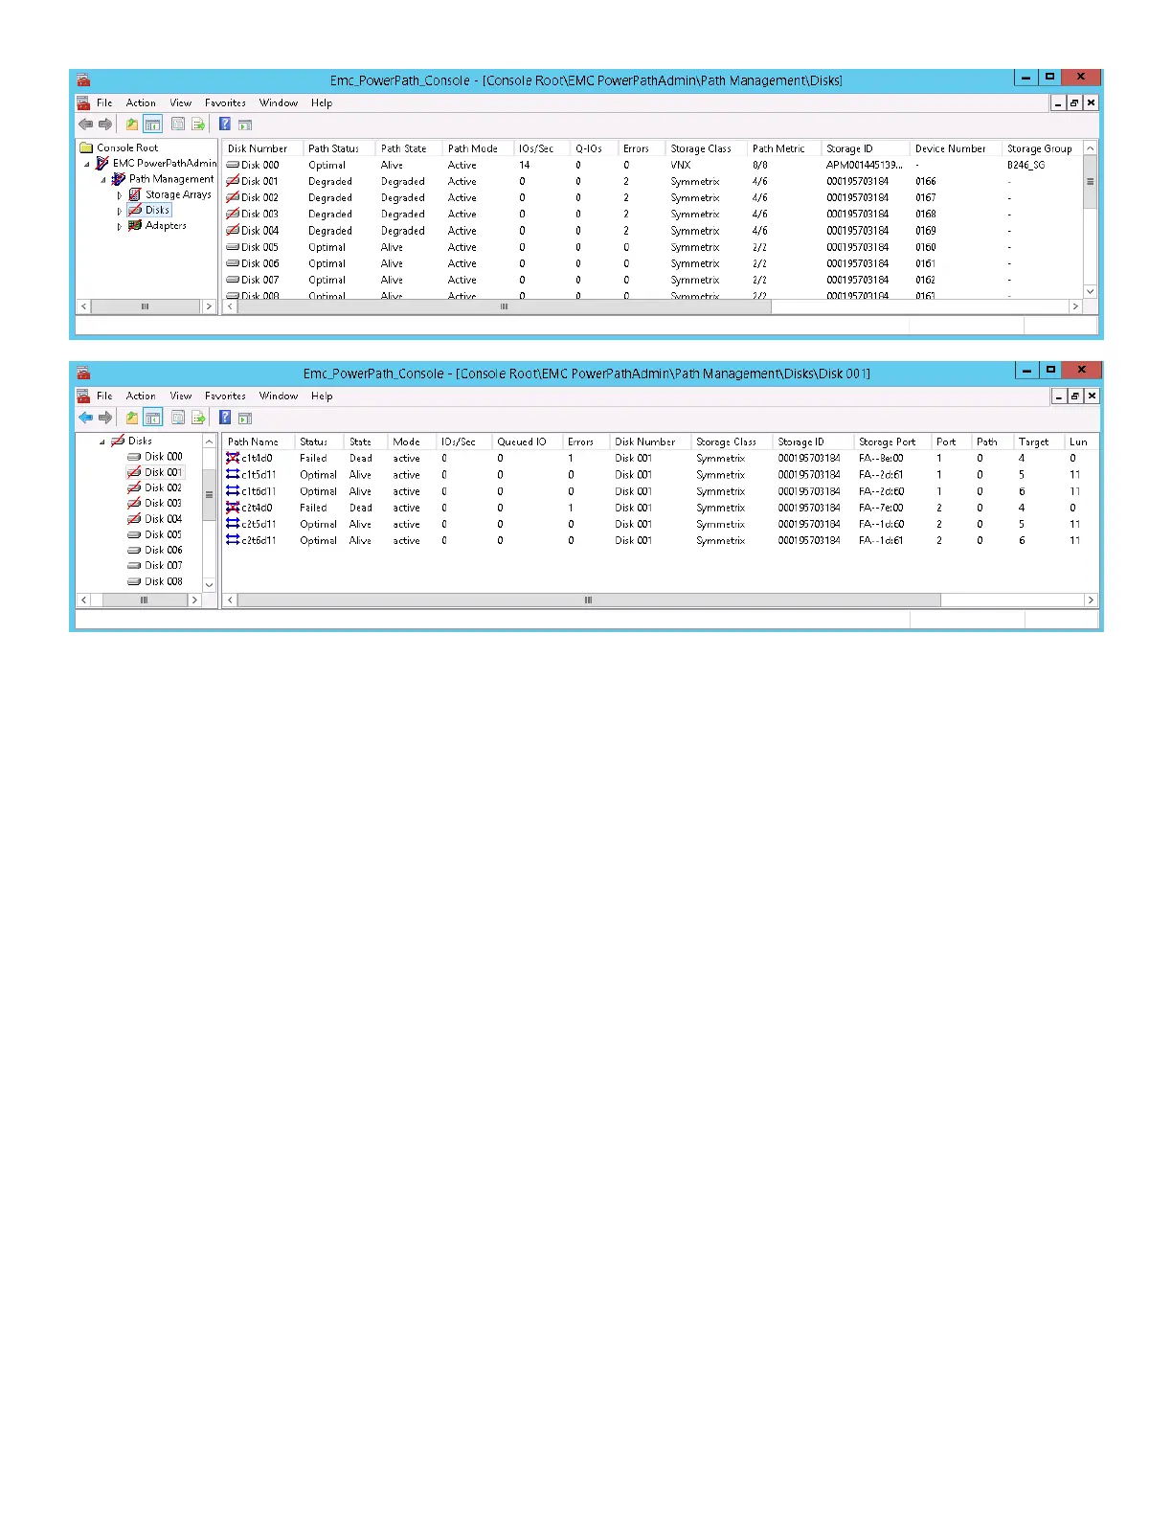Image resolution: width=1172 pixels, height=1517 pixels.
Task: Click the EMC PowerPathAdmin icon in the tree
Action: (102, 163)
